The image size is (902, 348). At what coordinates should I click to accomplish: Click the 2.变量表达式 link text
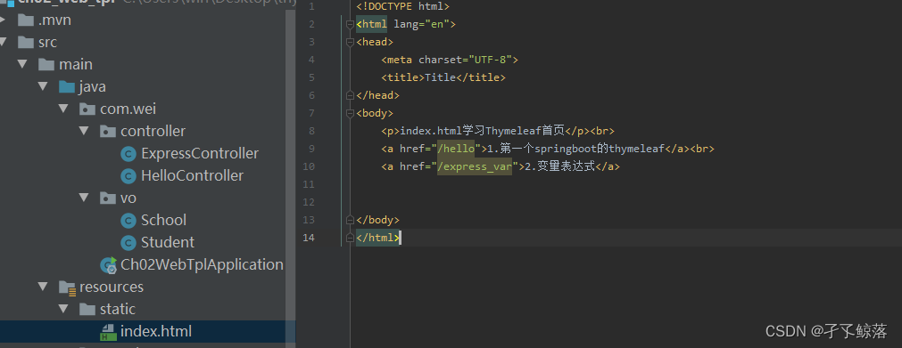pyautogui.click(x=559, y=166)
